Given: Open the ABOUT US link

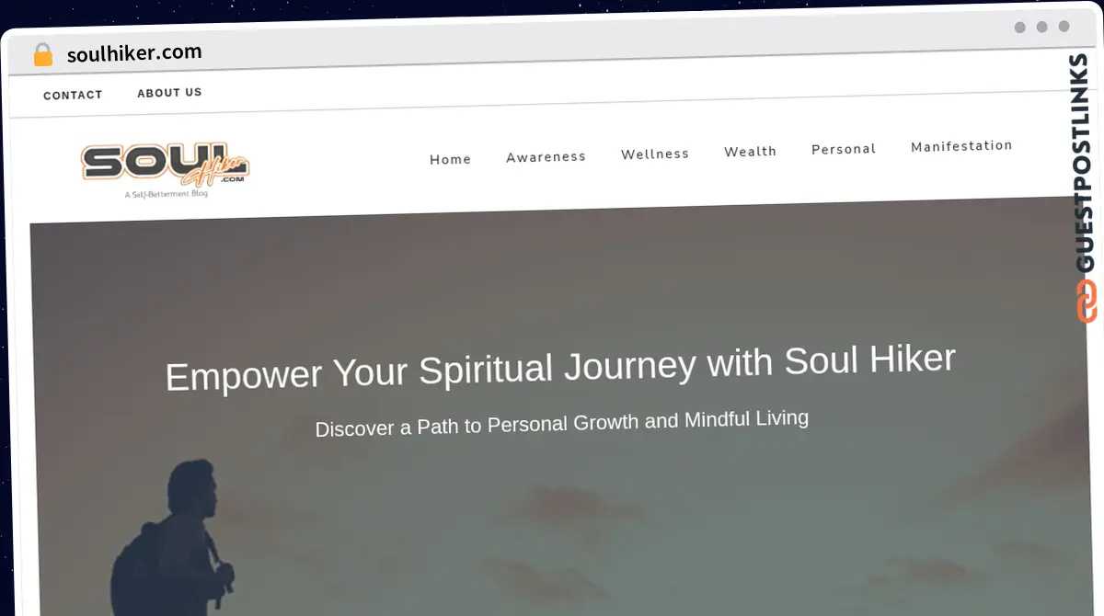Looking at the screenshot, I should [x=169, y=92].
